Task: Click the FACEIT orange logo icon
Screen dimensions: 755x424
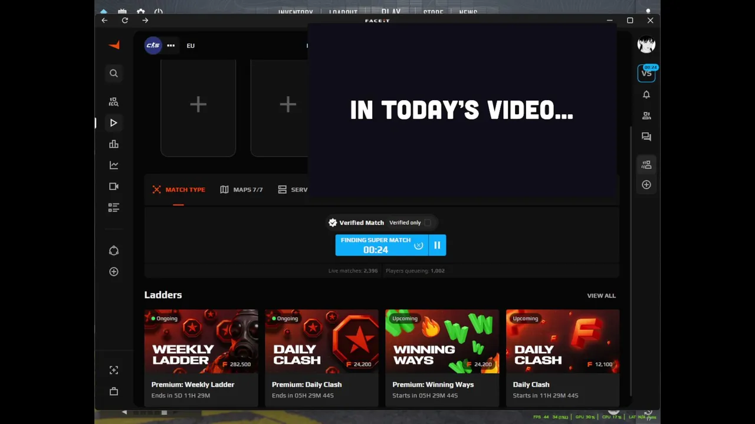Action: (x=114, y=45)
